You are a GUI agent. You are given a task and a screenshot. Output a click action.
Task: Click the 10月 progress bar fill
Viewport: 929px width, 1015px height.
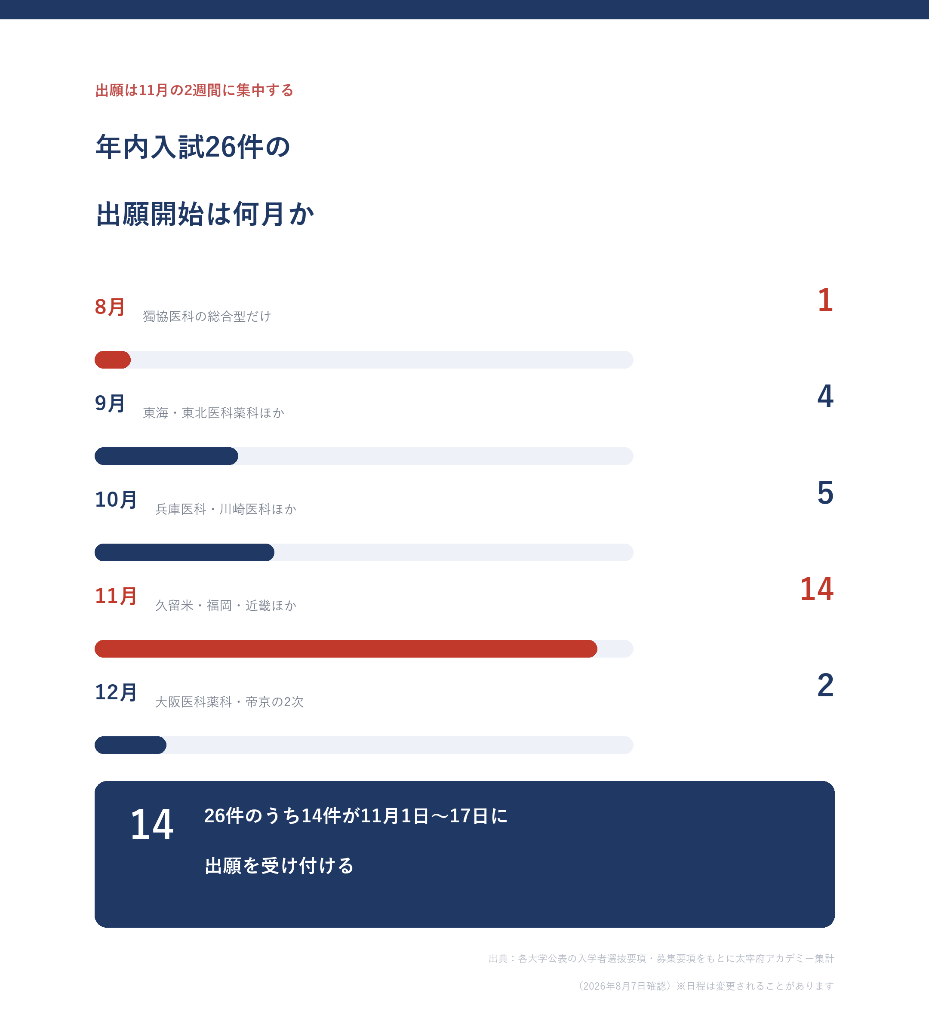coord(184,552)
